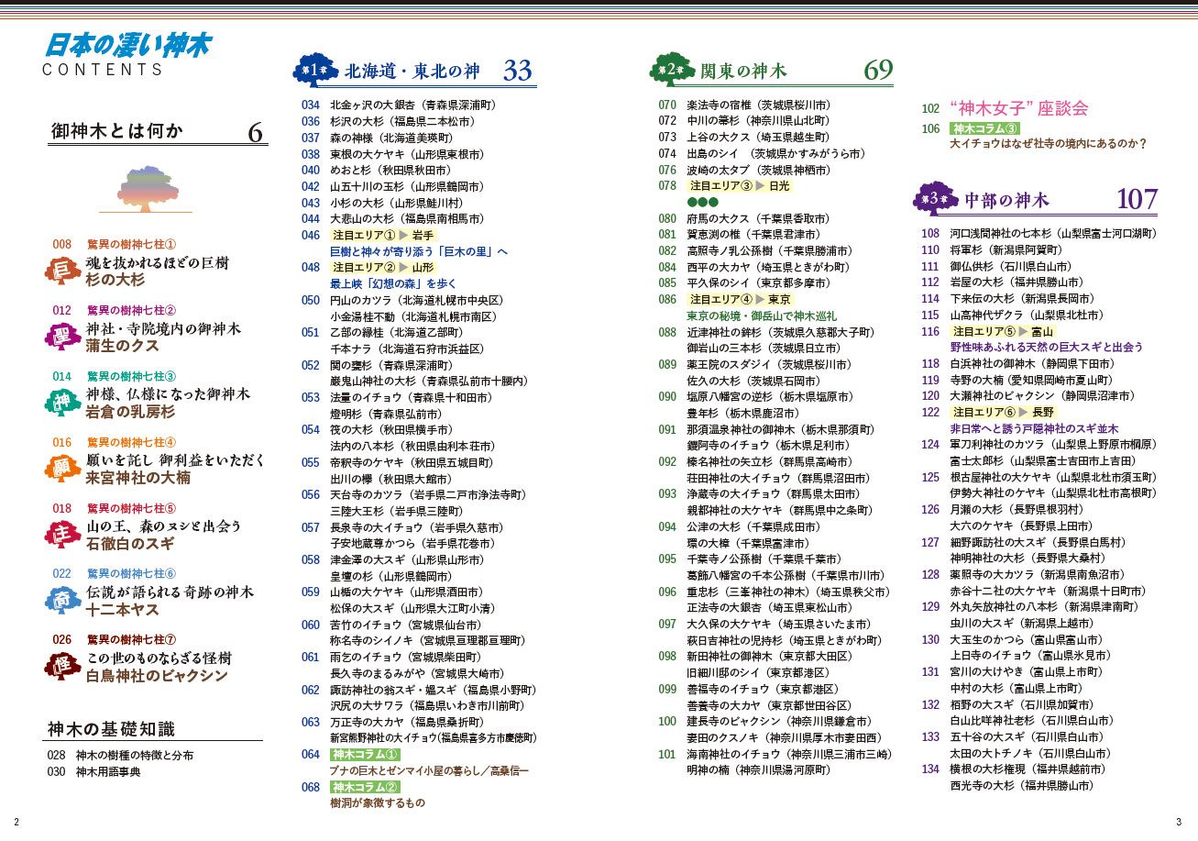
Task: Click the three green dots below 注目エリア③
Action: [703, 202]
